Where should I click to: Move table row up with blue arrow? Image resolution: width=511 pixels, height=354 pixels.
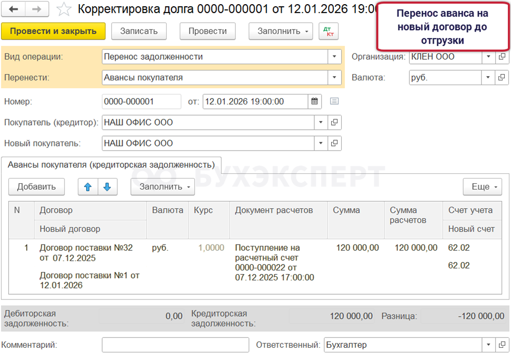[88, 187]
